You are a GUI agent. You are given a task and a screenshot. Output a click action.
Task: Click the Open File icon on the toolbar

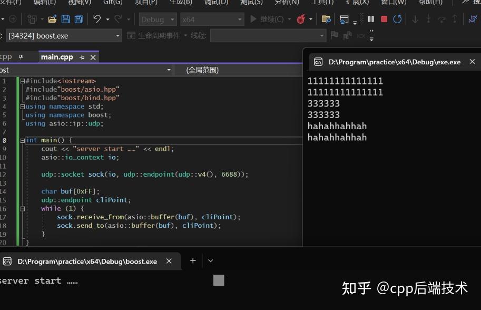pyautogui.click(x=51, y=19)
